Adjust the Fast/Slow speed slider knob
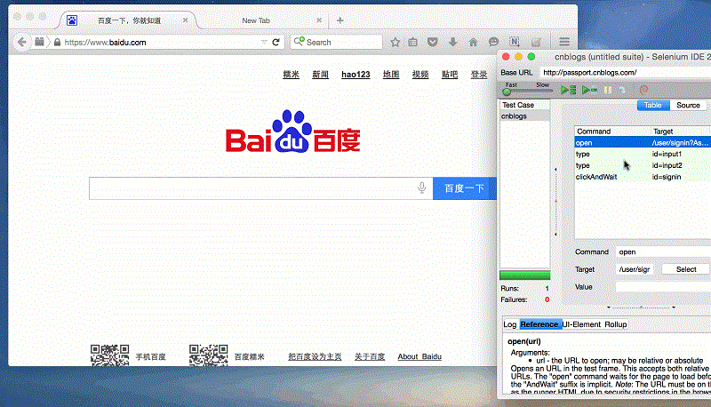The height and width of the screenshot is (407, 711). point(507,92)
